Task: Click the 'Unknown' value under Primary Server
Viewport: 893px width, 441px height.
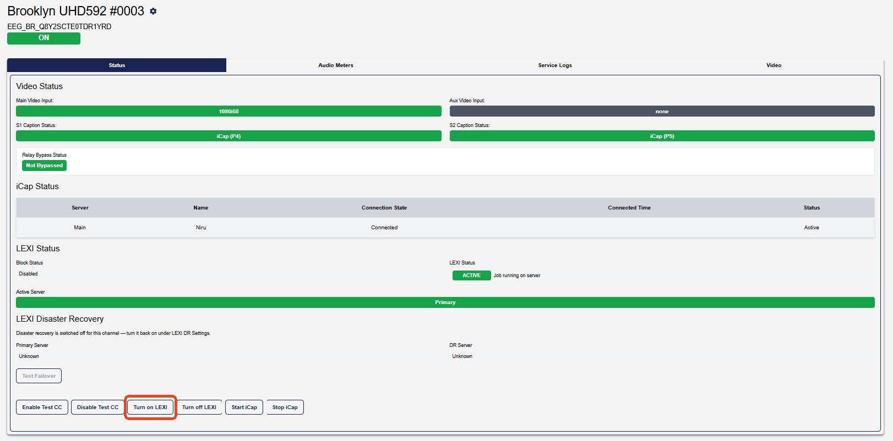Action: (x=29, y=356)
